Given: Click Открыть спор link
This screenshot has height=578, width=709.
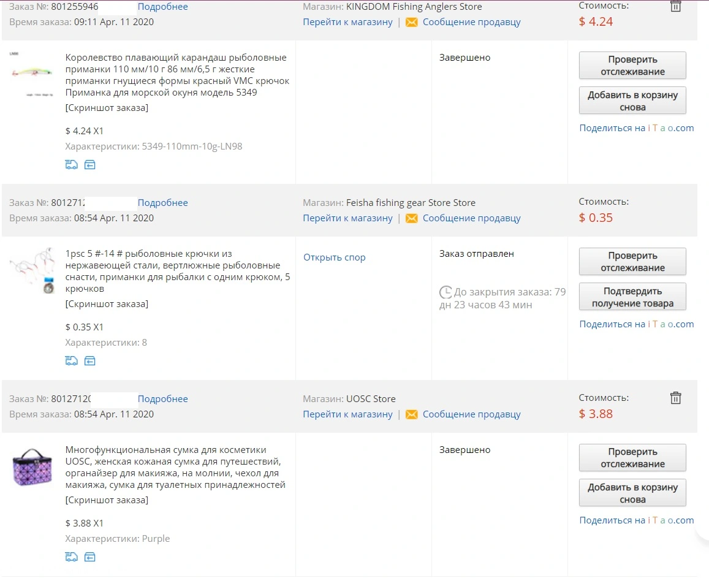Looking at the screenshot, I should point(334,257).
